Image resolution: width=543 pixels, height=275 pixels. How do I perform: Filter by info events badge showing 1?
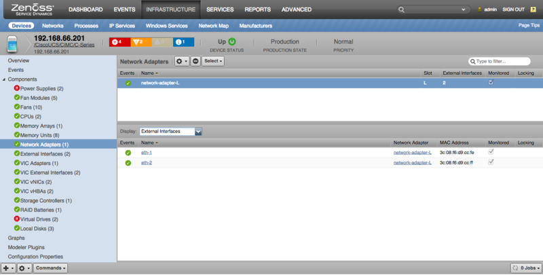click(x=183, y=42)
